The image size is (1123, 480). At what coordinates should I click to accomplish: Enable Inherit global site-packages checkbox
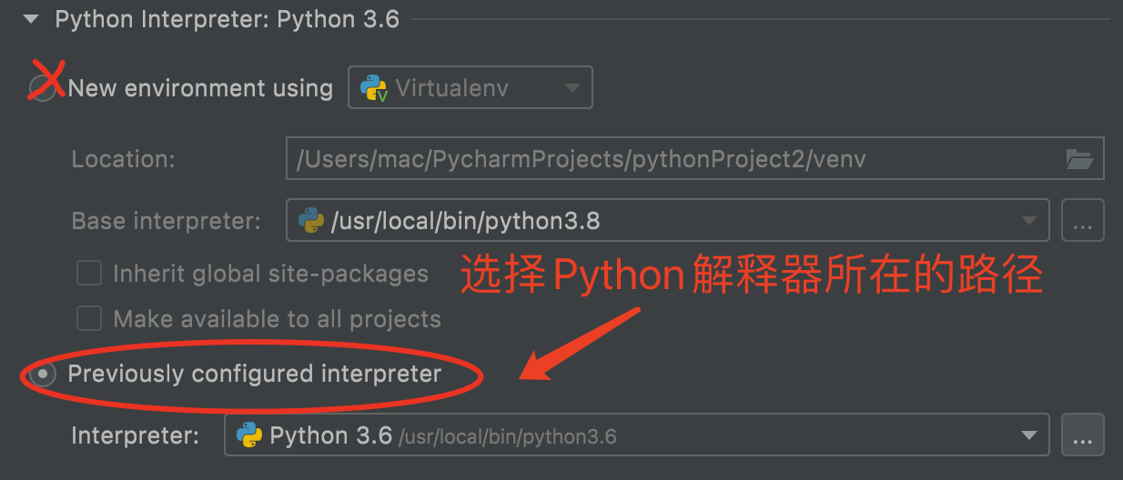[x=89, y=273]
